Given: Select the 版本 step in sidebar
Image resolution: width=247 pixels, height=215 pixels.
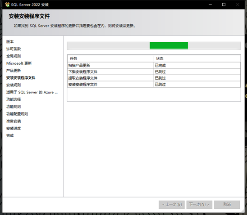Looking at the screenshot, I should (x=10, y=42).
